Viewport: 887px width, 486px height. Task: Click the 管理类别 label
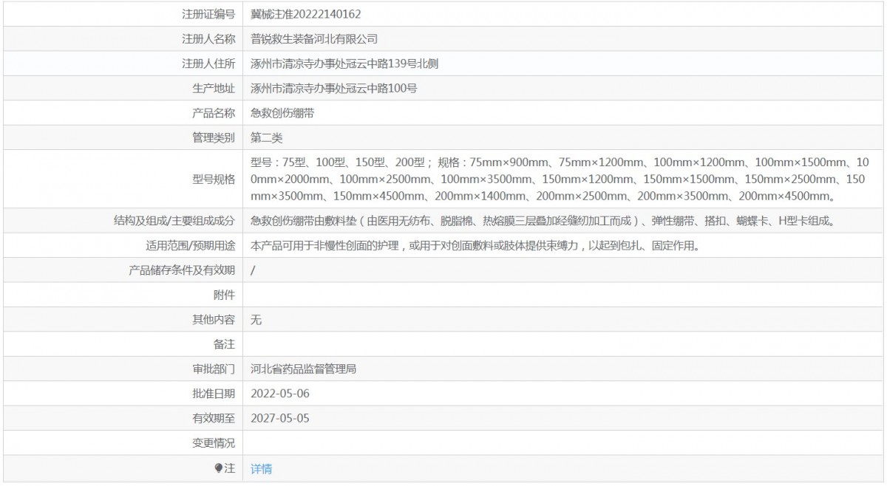(214, 138)
